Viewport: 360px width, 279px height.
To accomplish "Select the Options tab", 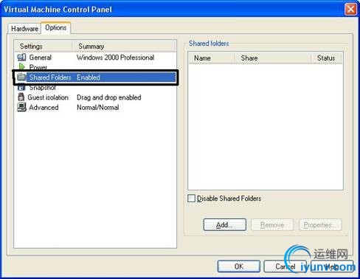I will click(x=56, y=28).
